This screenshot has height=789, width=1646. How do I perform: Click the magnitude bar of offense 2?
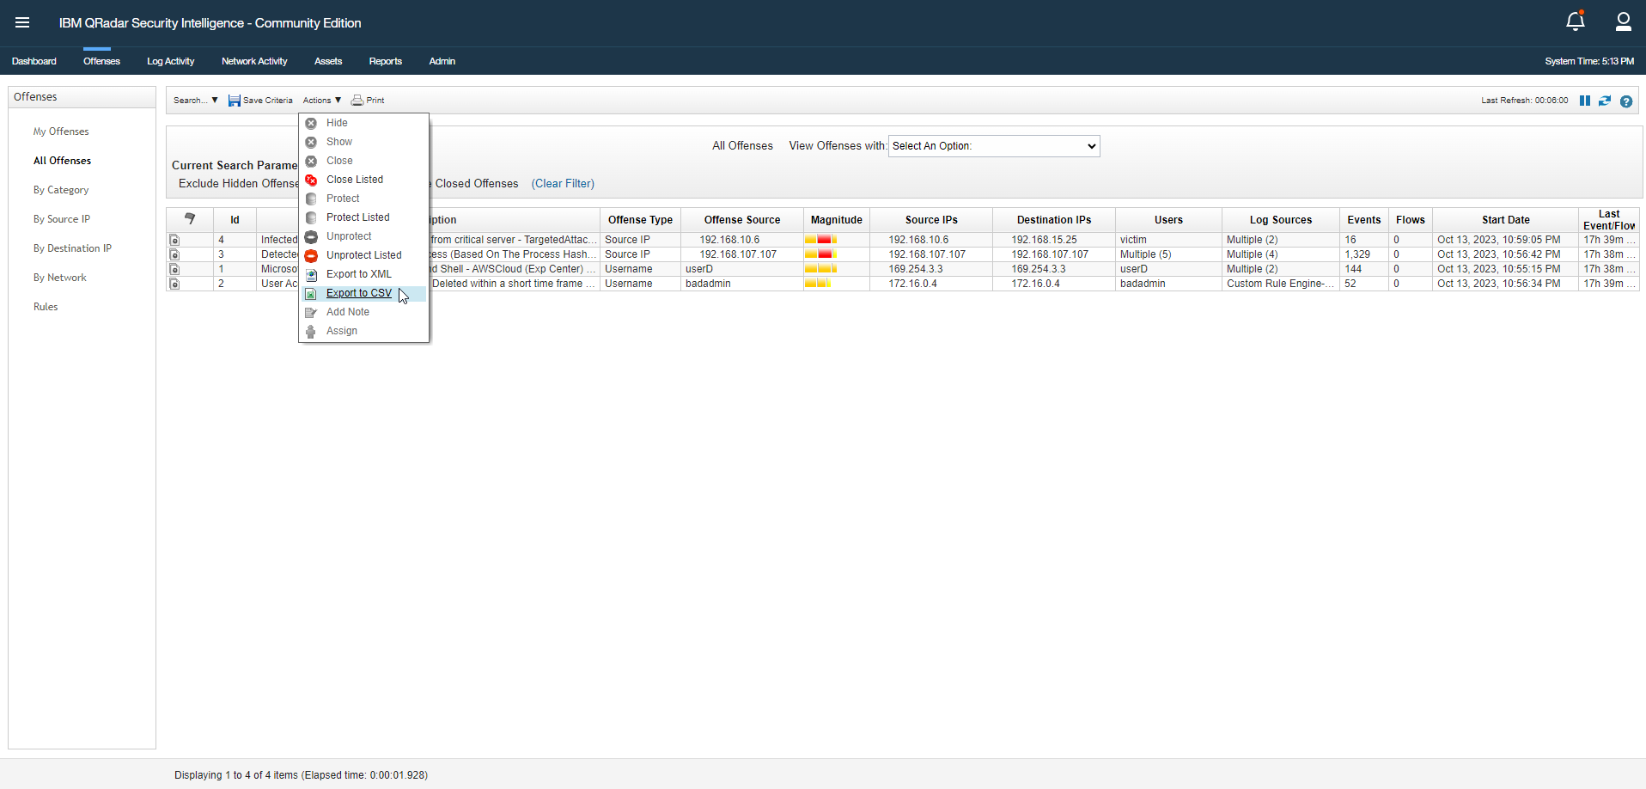[818, 284]
